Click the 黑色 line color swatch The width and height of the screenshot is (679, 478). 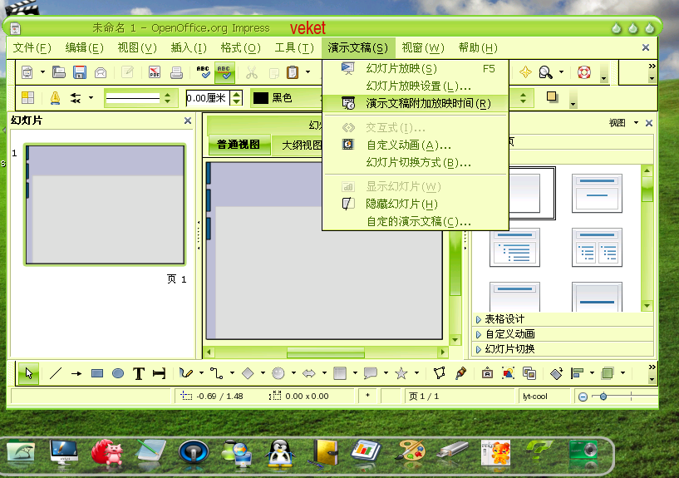261,98
